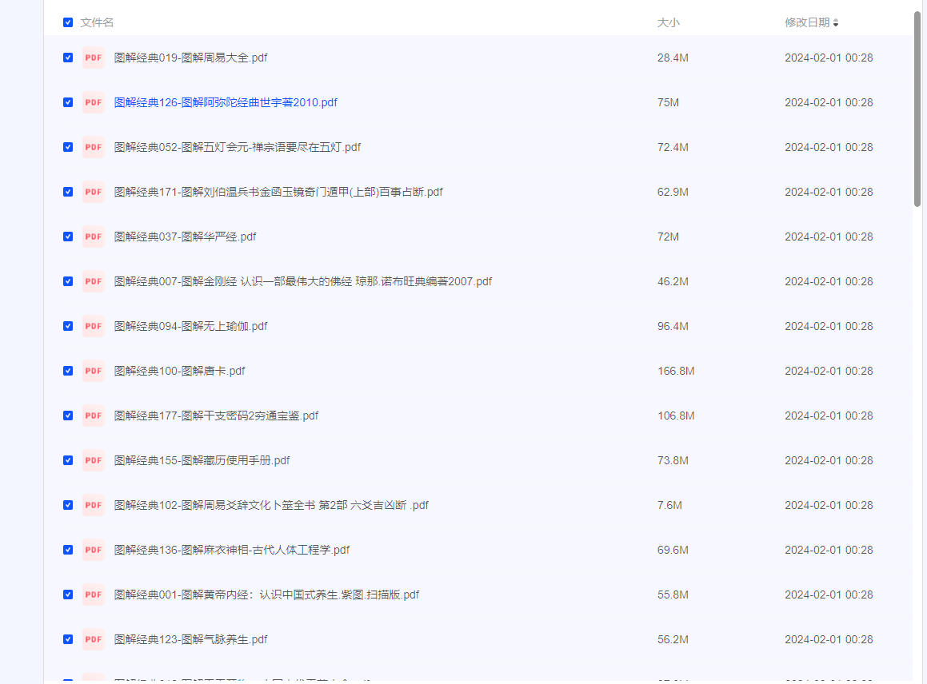Open 图解刘伯温兵书金函玉镜奇门遁甲 file name

click(x=278, y=192)
